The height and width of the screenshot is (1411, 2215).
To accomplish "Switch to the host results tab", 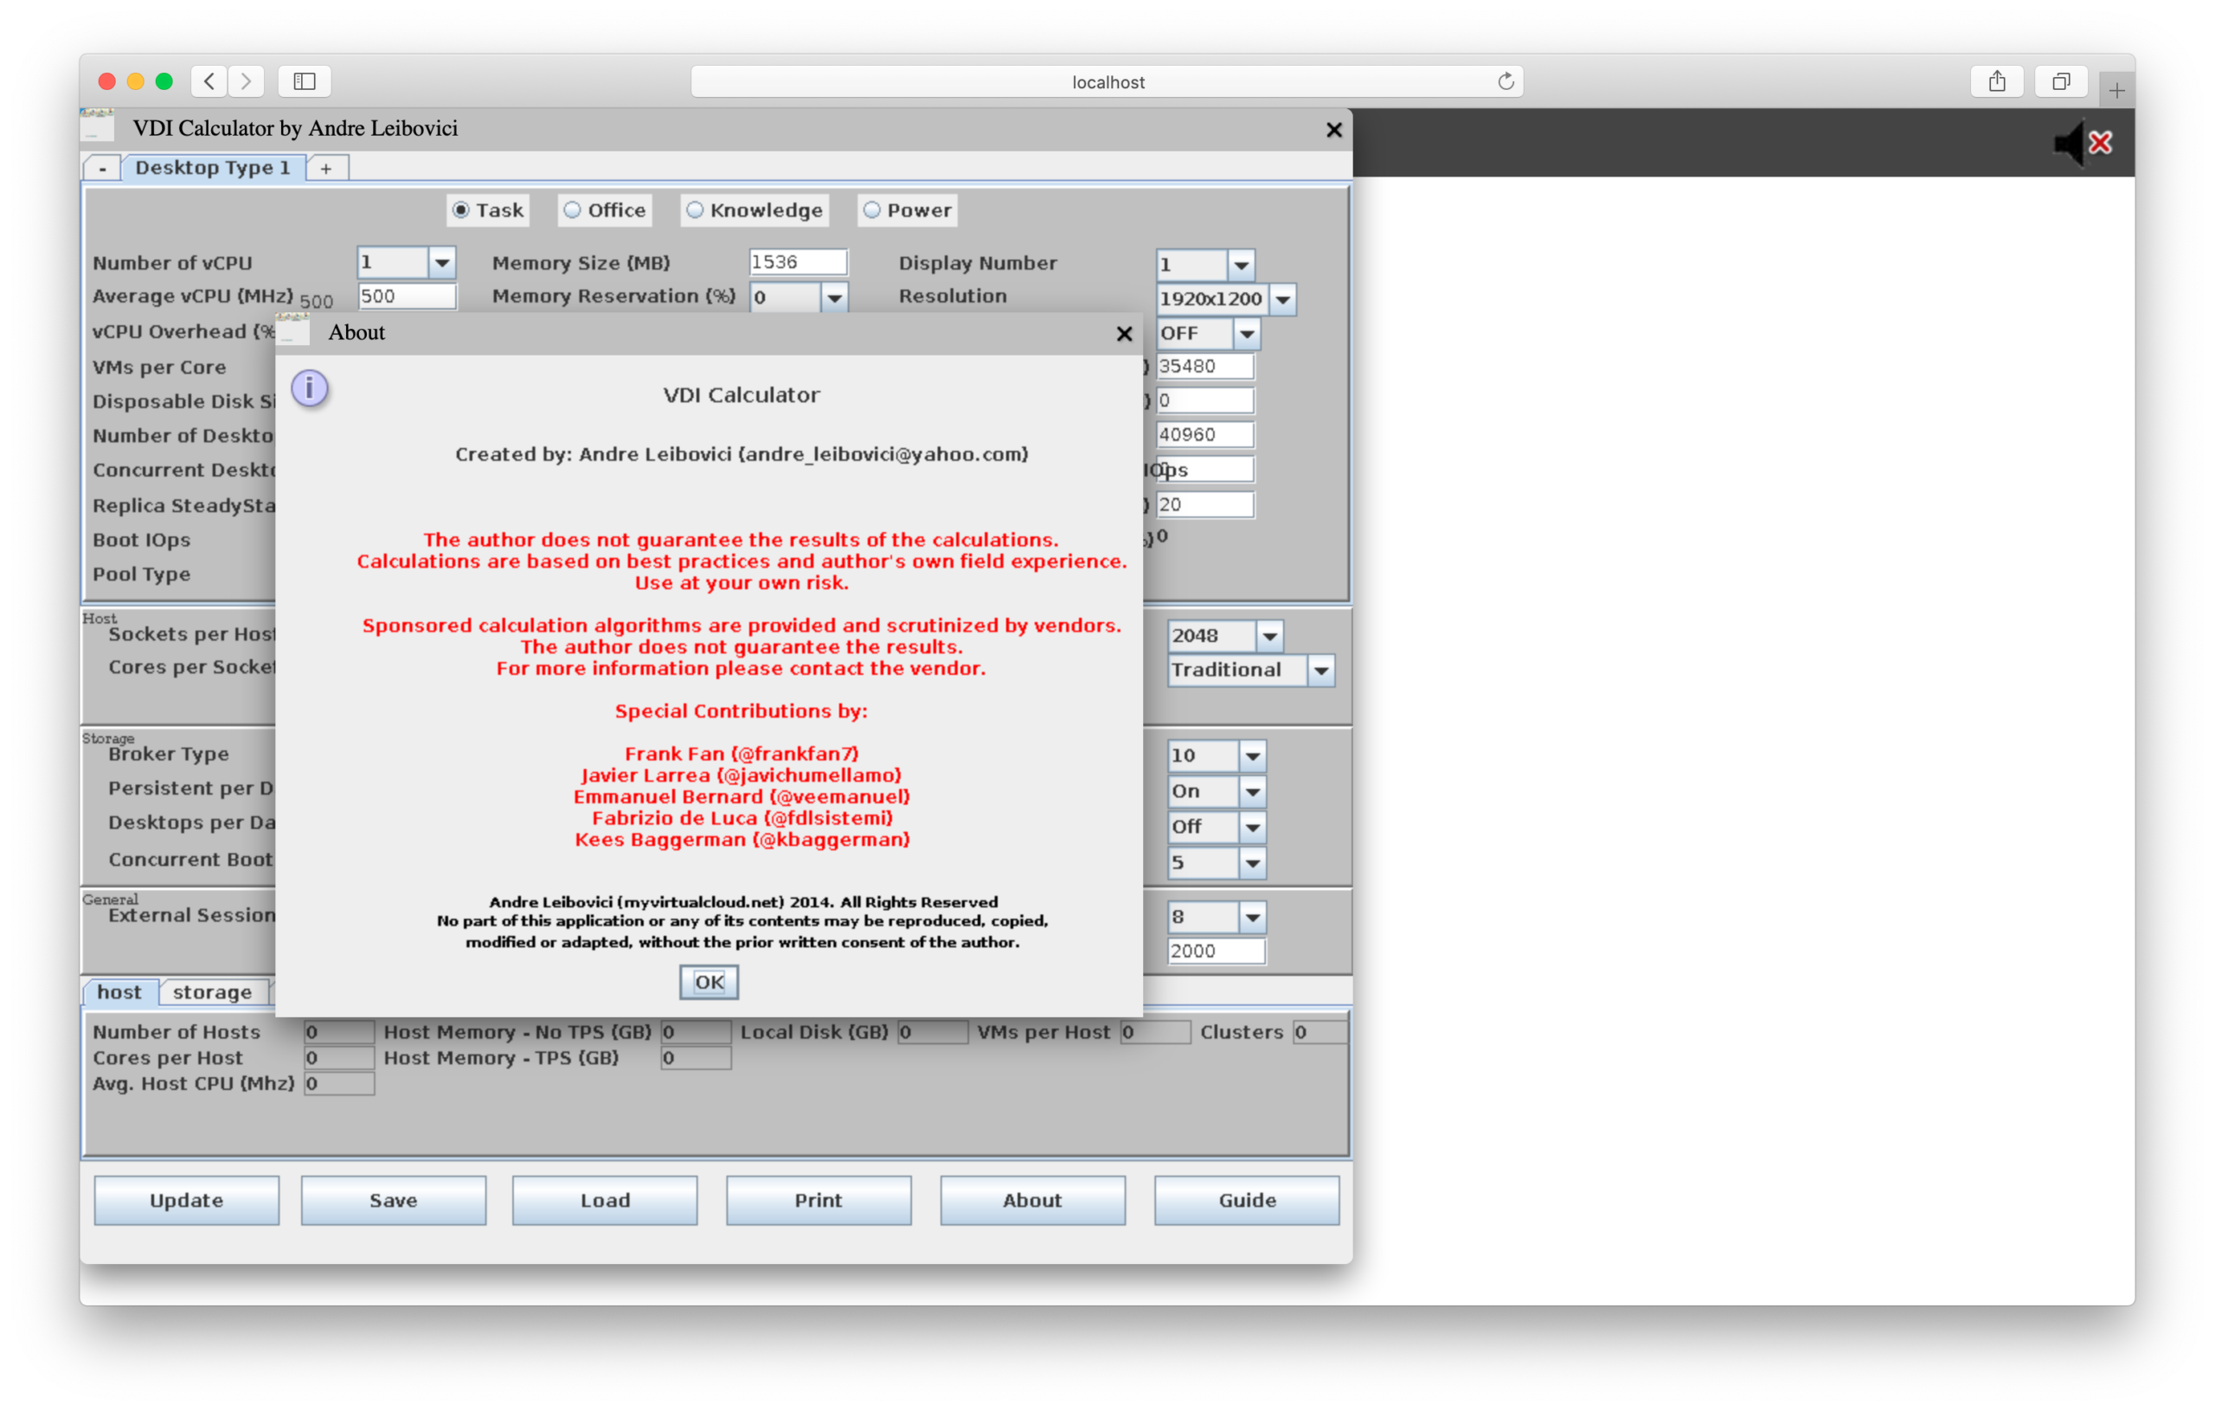I will pyautogui.click(x=119, y=992).
